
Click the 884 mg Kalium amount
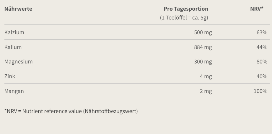pos(203,47)
